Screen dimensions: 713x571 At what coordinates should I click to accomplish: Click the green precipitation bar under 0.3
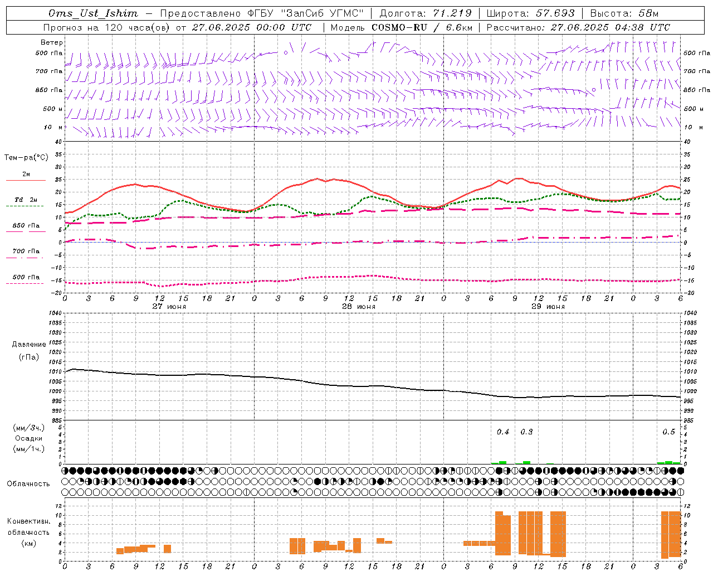(526, 462)
